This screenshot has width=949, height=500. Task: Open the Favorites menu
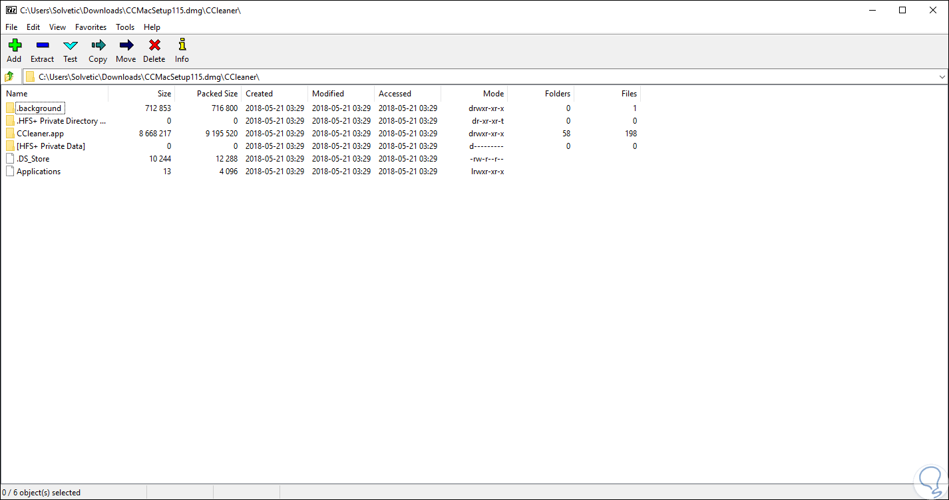click(91, 27)
